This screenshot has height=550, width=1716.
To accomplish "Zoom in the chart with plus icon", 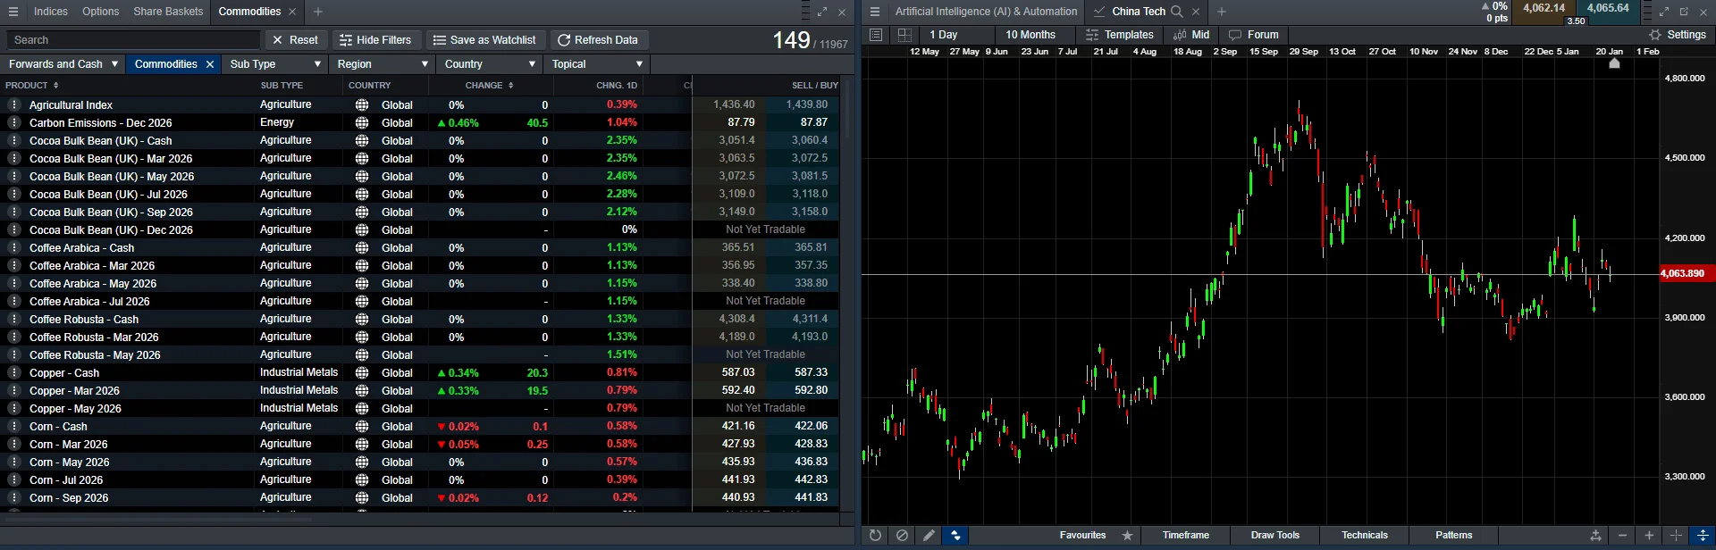I will coord(1649,536).
